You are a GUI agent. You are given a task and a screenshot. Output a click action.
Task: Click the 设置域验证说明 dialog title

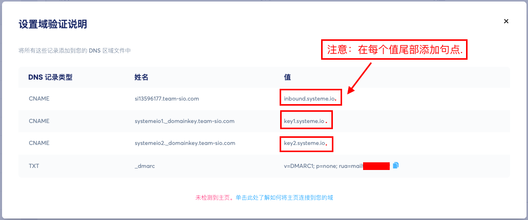[53, 25]
